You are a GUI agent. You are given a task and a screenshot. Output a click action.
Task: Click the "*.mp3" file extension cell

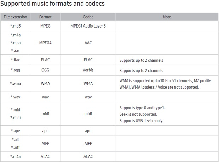[x=15, y=26]
